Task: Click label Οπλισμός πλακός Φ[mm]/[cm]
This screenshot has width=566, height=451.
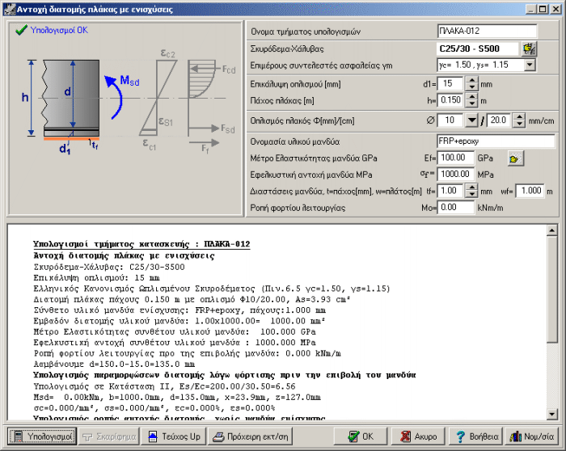Action: coord(302,121)
